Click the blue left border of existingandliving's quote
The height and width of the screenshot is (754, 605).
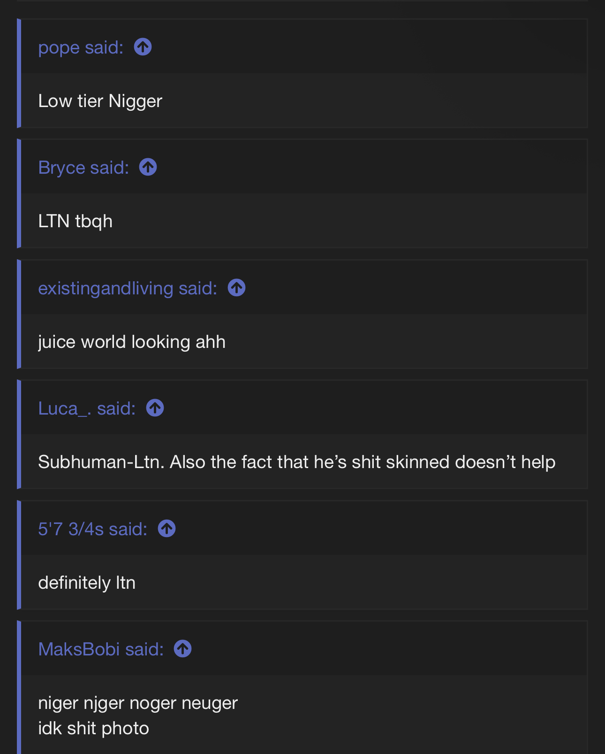point(19,314)
